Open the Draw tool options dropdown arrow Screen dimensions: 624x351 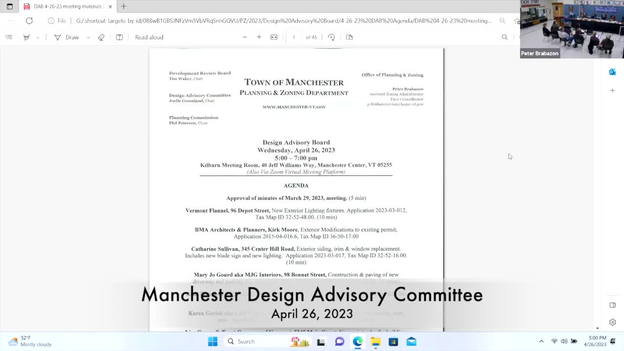tap(88, 37)
